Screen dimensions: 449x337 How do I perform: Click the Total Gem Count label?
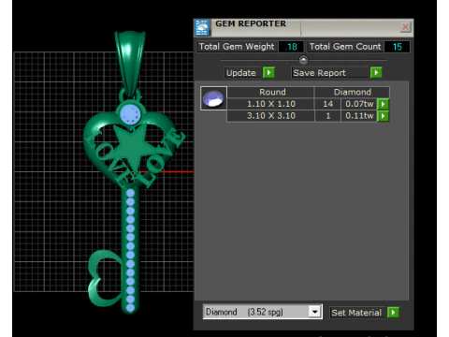tap(345, 47)
